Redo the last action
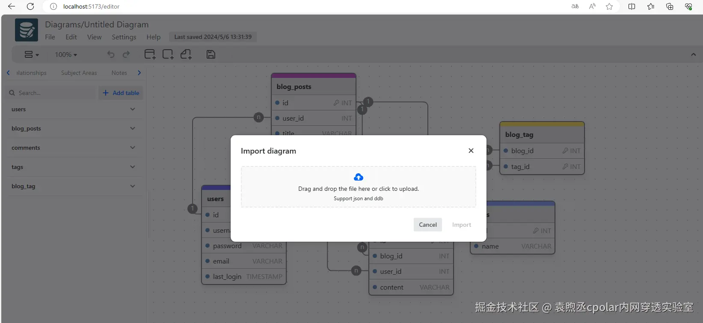This screenshot has width=703, height=323. (x=126, y=54)
